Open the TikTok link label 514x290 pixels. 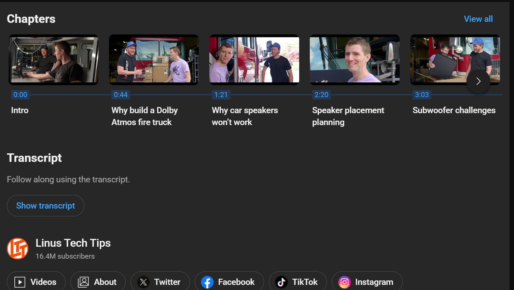tap(305, 282)
